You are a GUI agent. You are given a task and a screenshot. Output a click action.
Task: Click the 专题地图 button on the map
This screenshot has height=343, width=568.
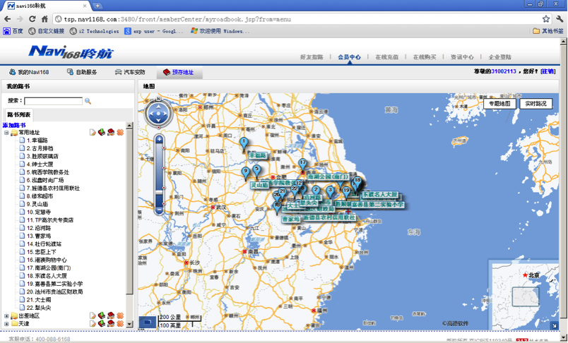coord(500,104)
